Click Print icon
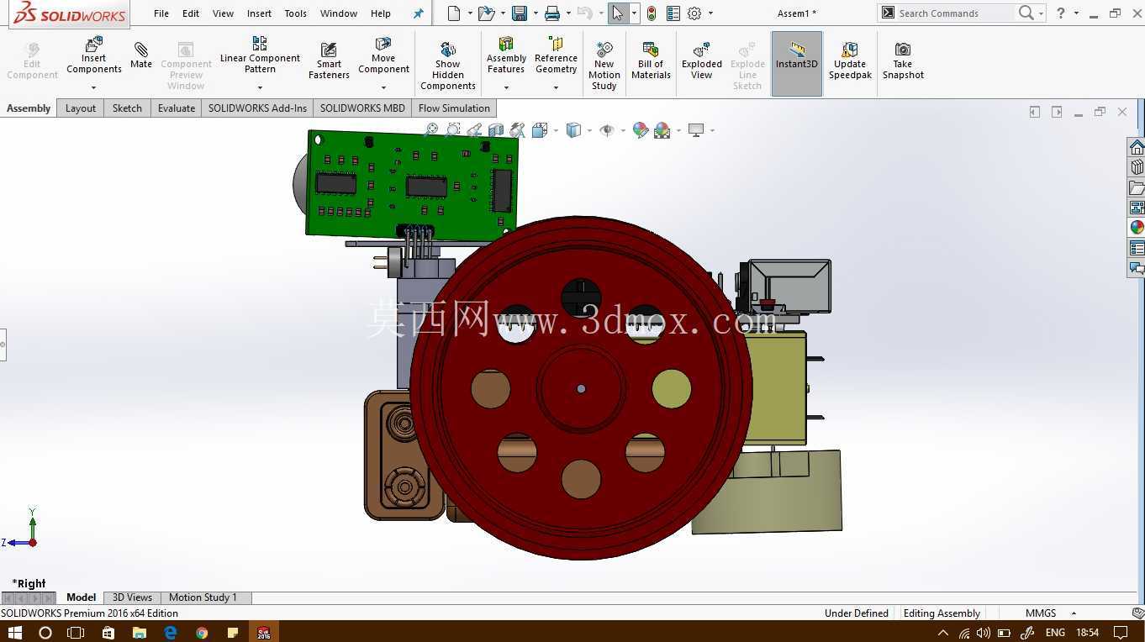The image size is (1145, 642). click(552, 13)
